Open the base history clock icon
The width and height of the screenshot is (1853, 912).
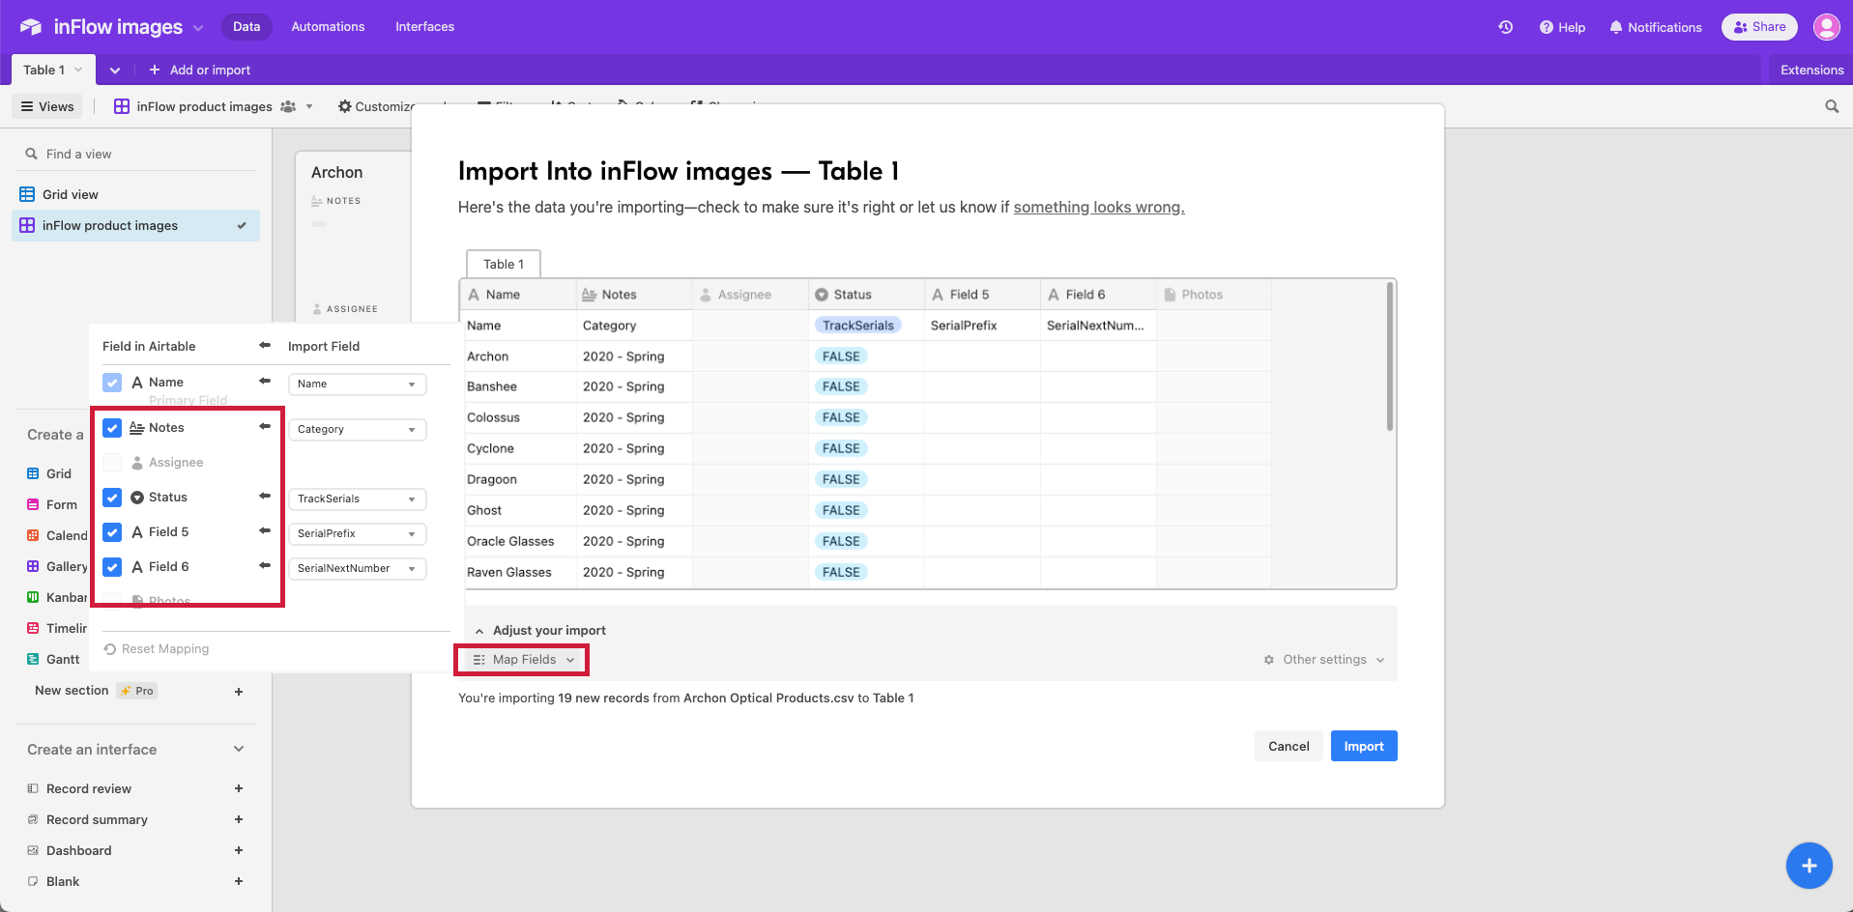click(x=1505, y=27)
